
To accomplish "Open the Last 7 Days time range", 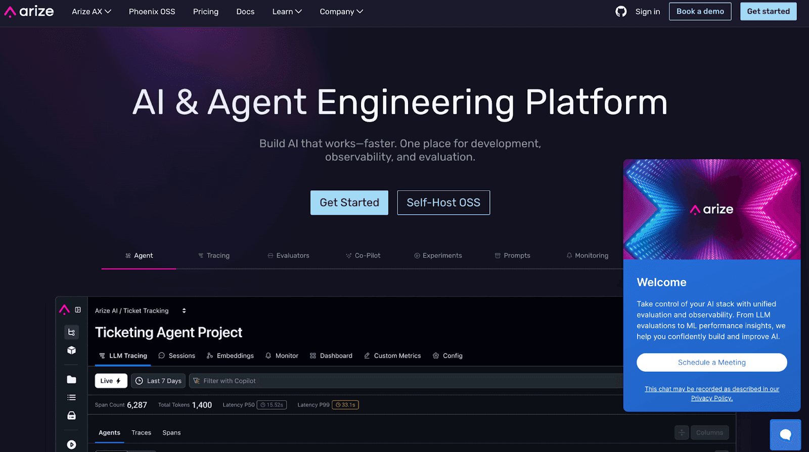I will (158, 381).
